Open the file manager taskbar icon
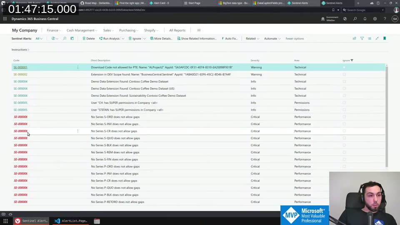Viewport: 400px width, 225px height. pyautogui.click(x=97, y=221)
